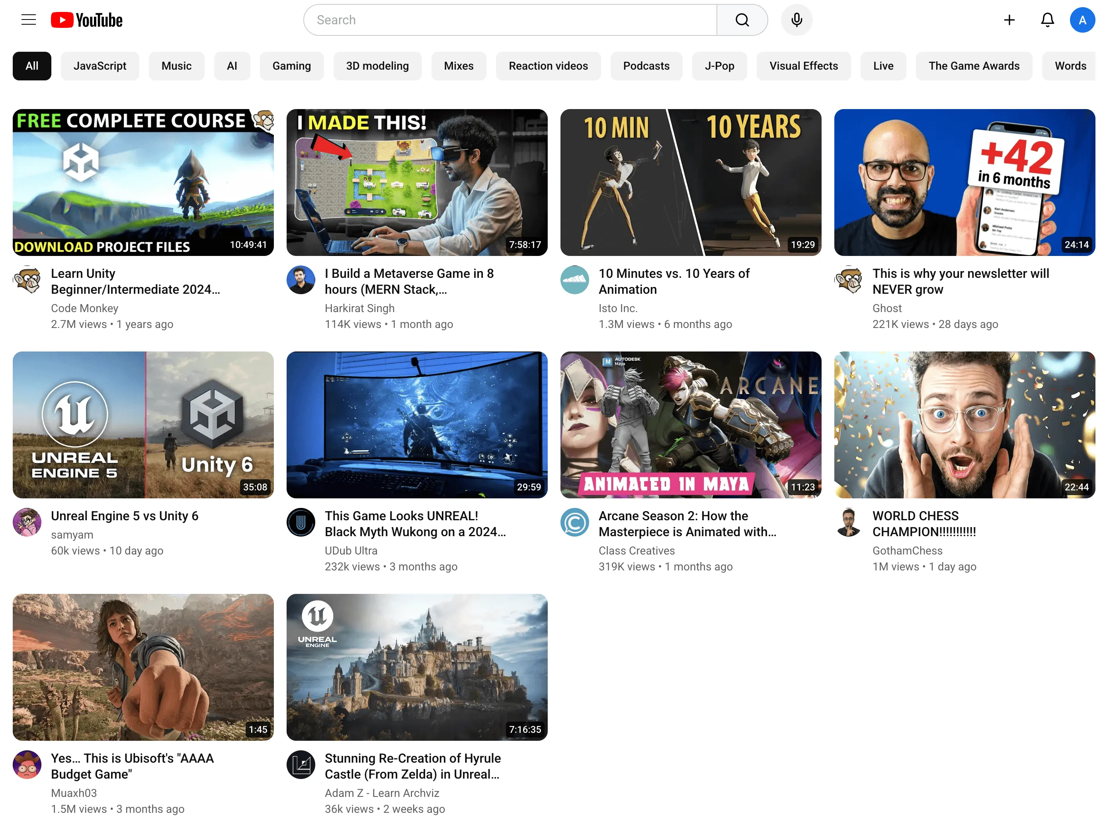Viewport: 1105px width, 816px height.
Task: Open the account avatar A
Action: tap(1082, 20)
